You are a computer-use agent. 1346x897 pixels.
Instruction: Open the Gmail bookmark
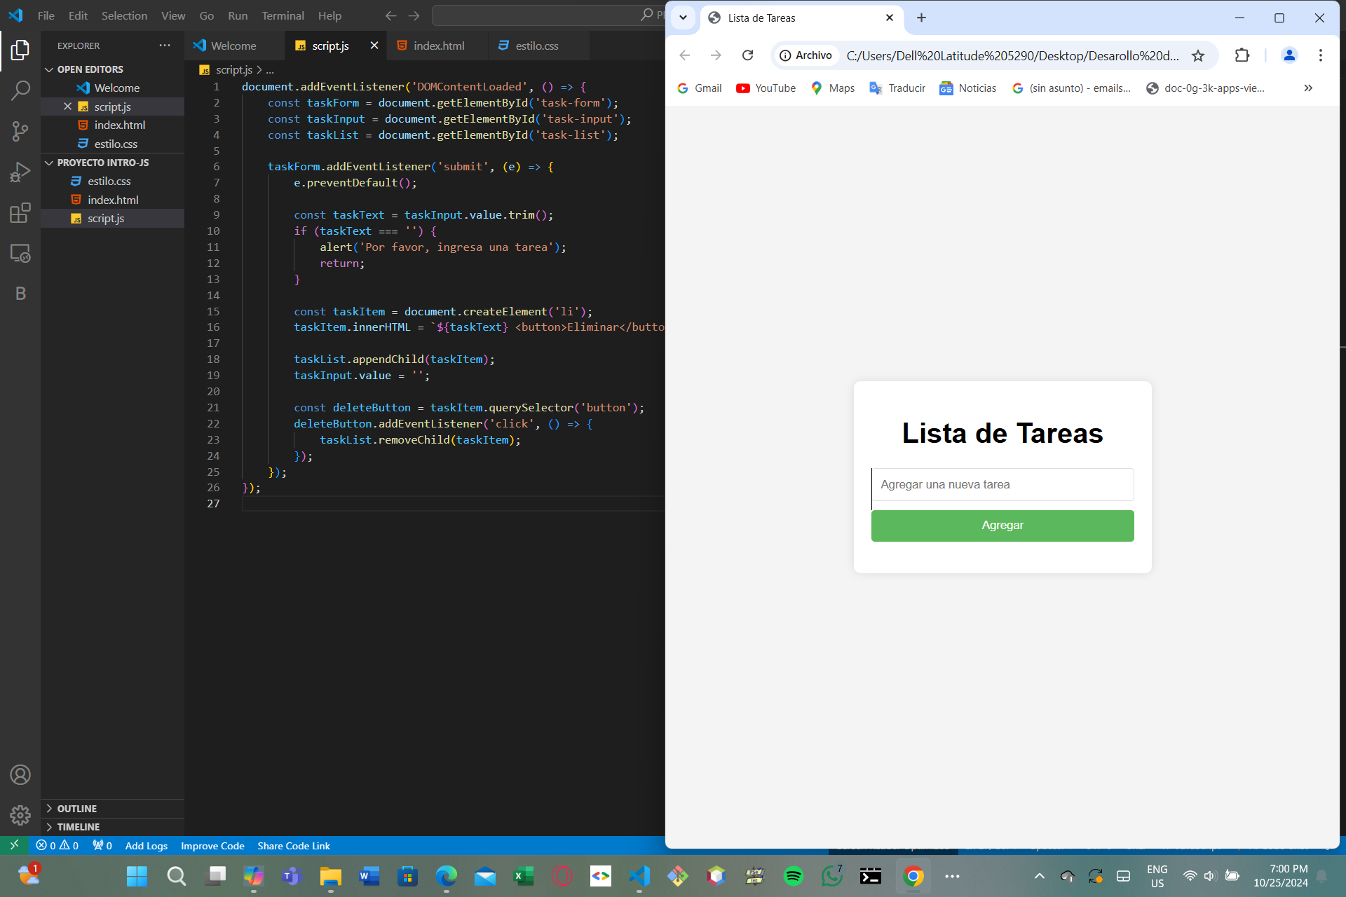coord(699,88)
